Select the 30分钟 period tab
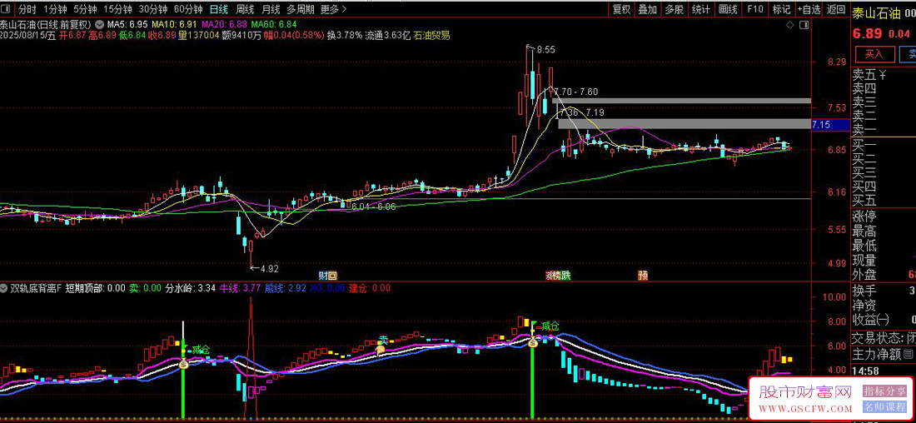 [x=153, y=9]
